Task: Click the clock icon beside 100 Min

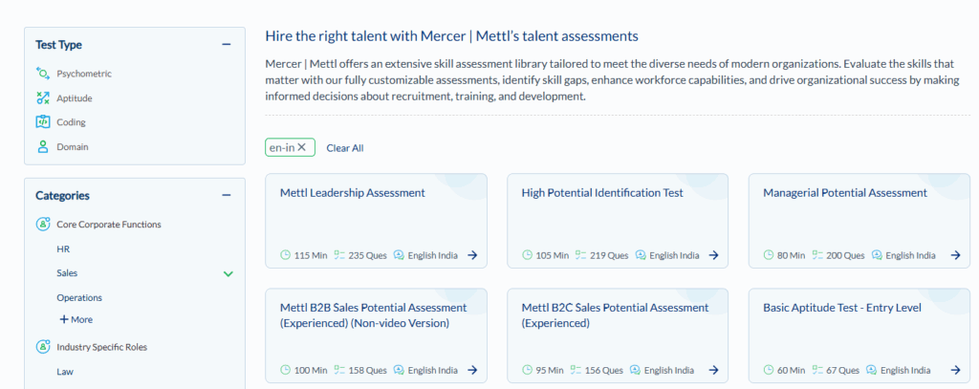Action: 286,370
